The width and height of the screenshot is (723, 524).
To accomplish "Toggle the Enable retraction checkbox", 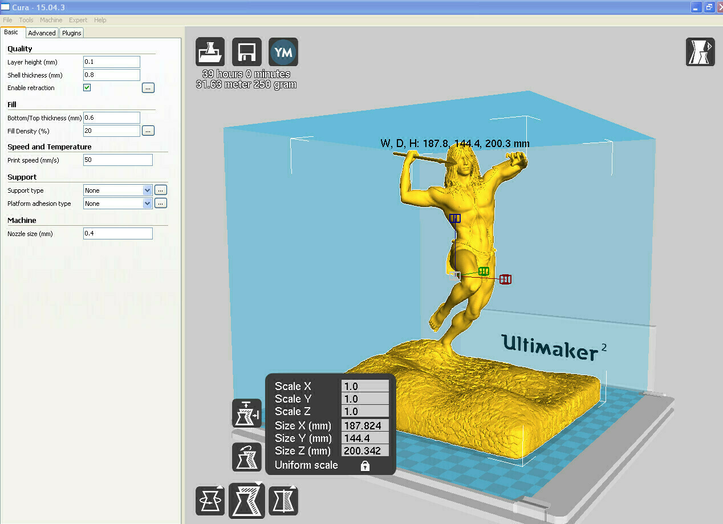I will [87, 87].
